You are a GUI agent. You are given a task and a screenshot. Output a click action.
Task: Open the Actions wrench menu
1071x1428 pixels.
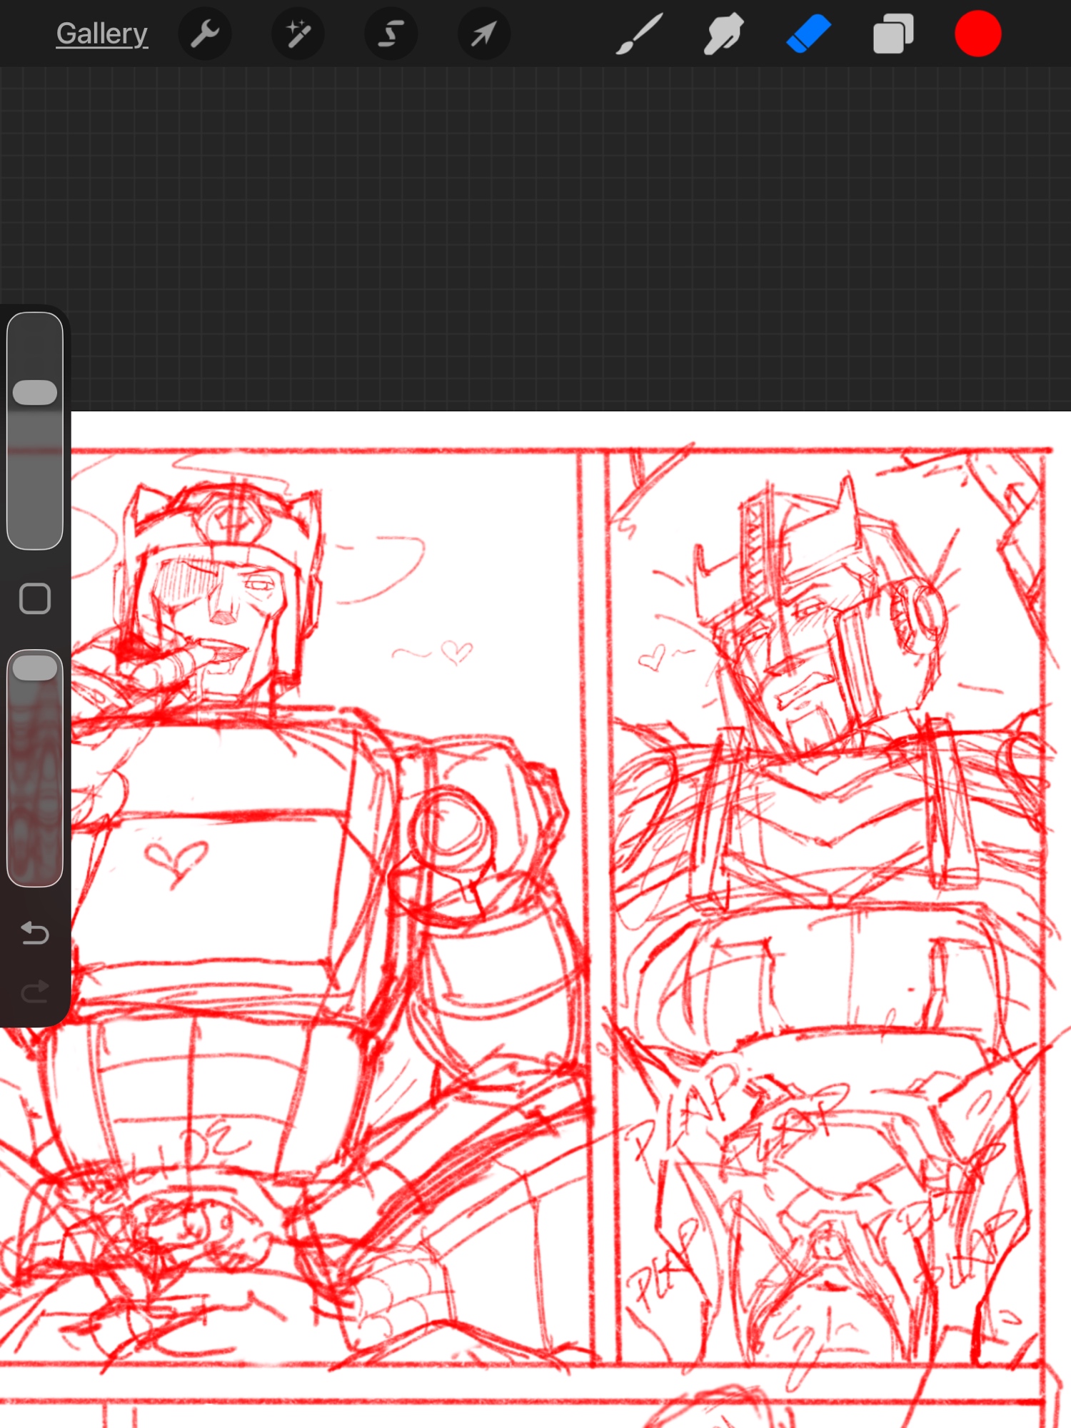pyautogui.click(x=205, y=34)
